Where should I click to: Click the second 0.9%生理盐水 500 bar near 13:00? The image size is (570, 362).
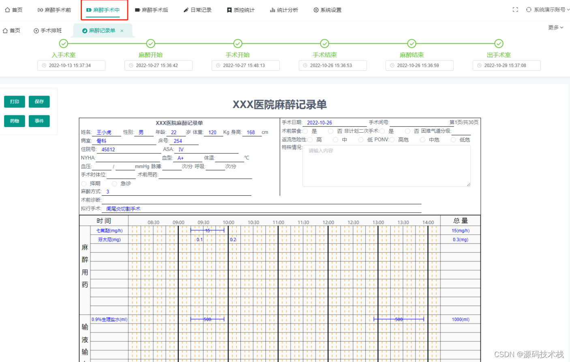pyautogui.click(x=399, y=320)
